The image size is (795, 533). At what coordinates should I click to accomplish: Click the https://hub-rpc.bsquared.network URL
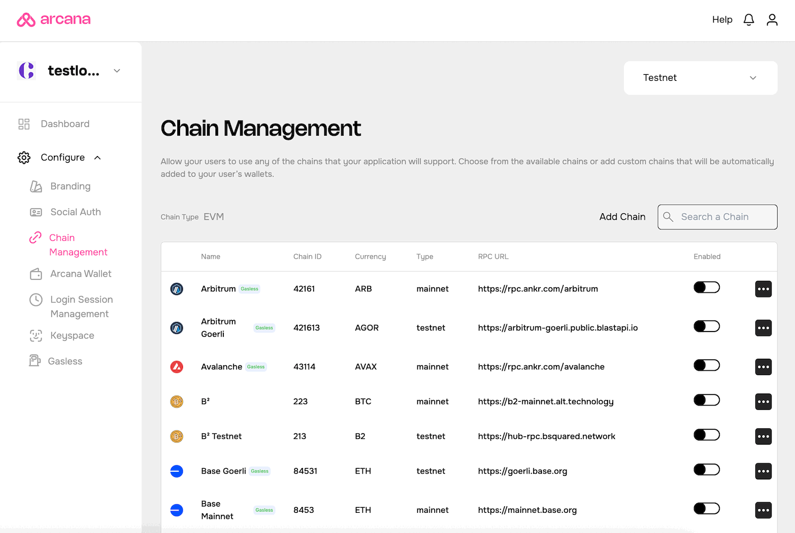coord(546,436)
